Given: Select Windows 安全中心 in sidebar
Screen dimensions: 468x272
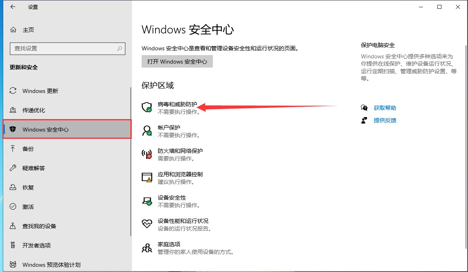Looking at the screenshot, I should point(67,129).
